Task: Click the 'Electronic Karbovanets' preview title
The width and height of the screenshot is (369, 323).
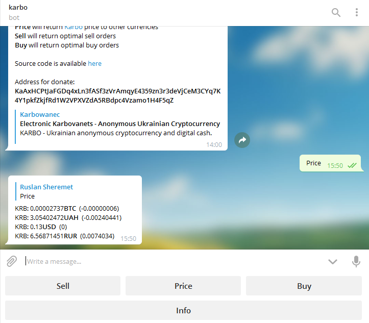Action: pyautogui.click(x=120, y=124)
